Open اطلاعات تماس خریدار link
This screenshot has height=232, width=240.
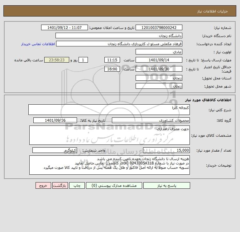point(38,44)
